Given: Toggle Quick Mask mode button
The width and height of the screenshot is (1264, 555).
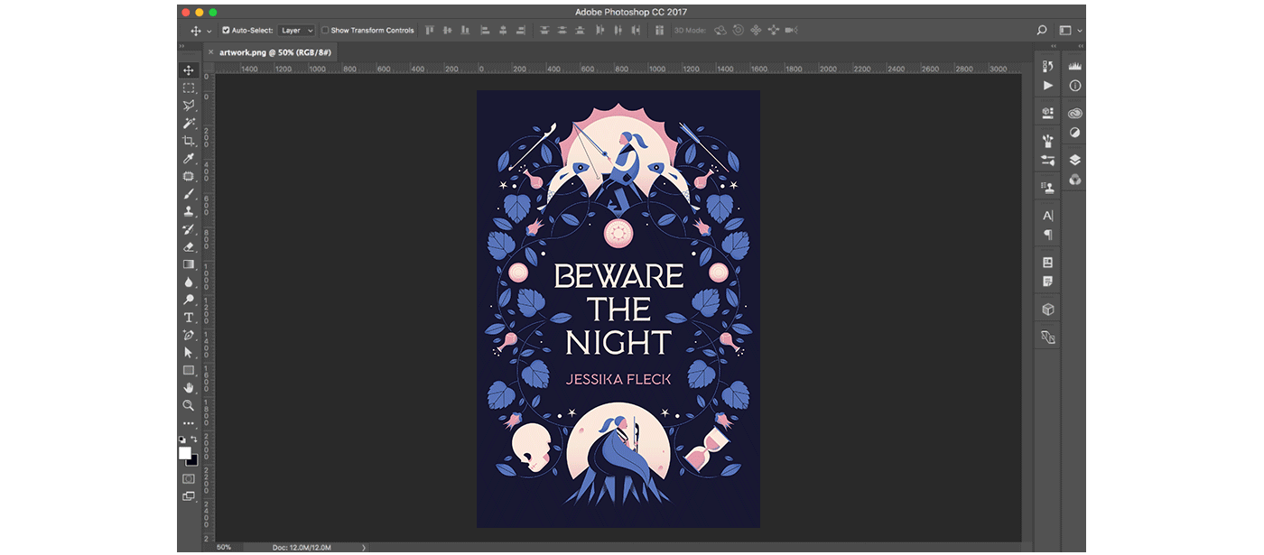Looking at the screenshot, I should pos(189,478).
